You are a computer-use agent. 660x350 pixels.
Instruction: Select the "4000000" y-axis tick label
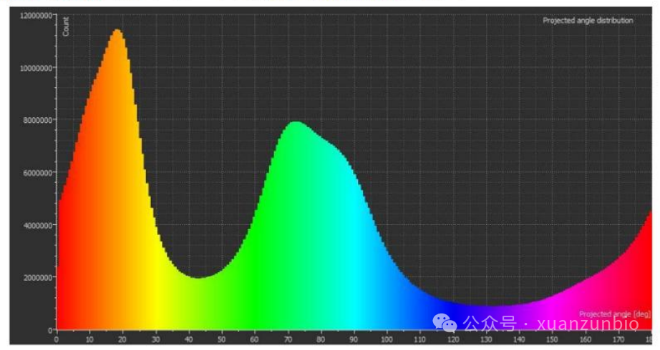pos(38,225)
